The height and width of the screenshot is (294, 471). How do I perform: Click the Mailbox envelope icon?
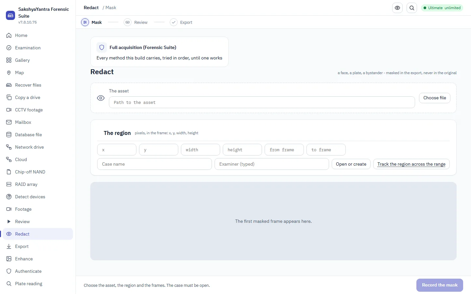click(x=9, y=122)
